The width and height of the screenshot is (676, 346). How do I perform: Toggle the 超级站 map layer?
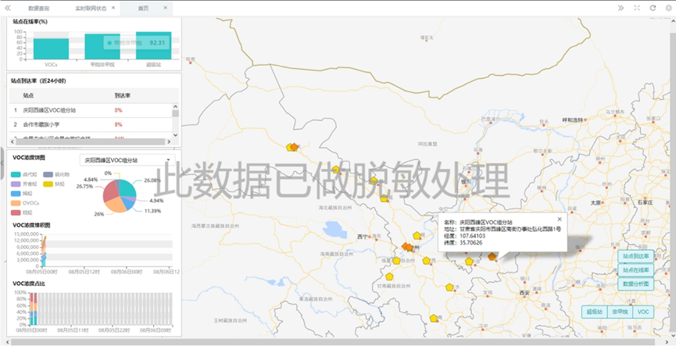(x=595, y=312)
